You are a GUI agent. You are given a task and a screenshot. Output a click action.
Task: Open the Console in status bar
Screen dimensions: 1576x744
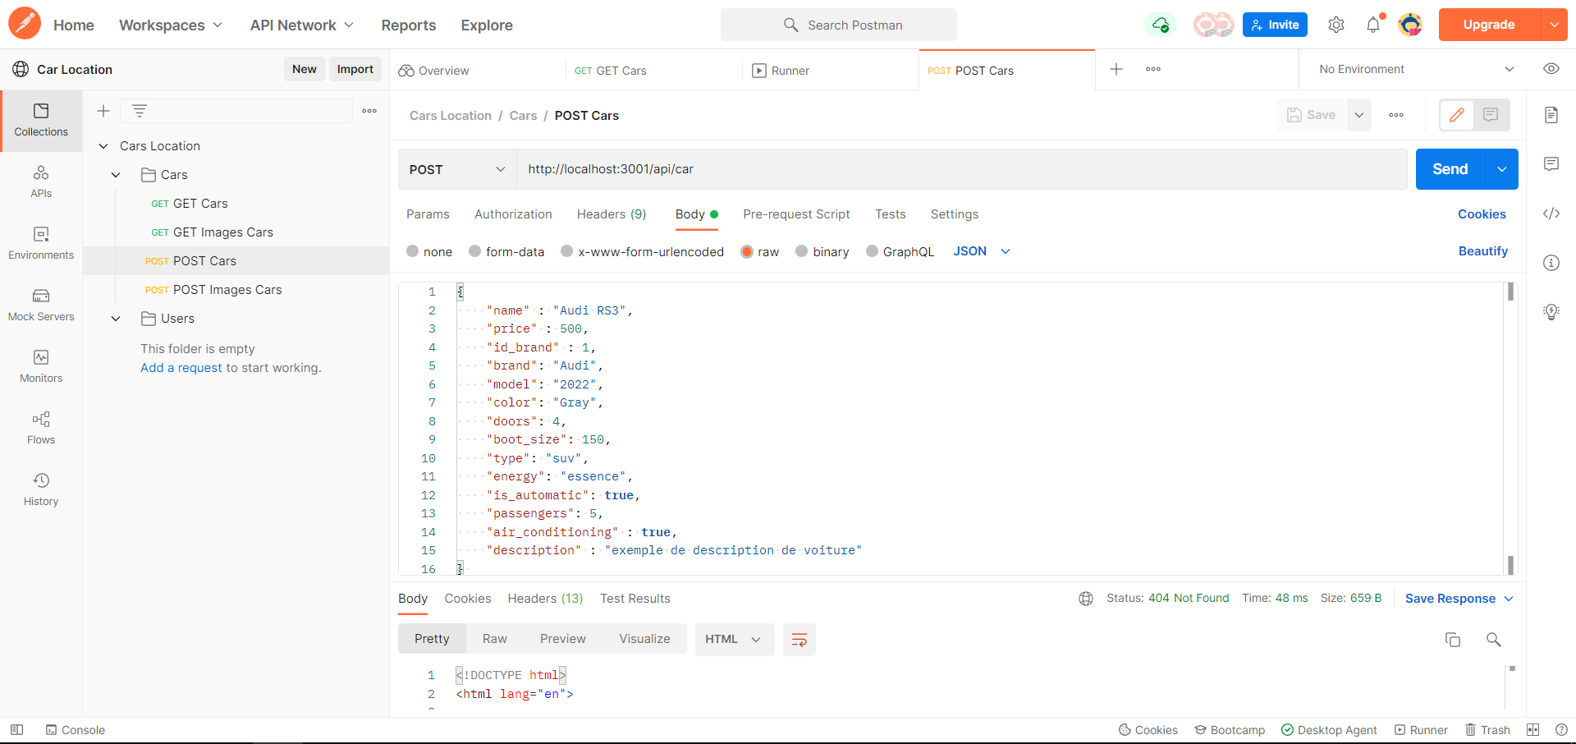pos(75,730)
